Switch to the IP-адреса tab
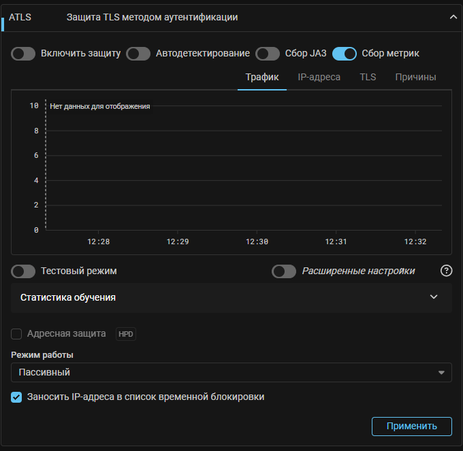 pos(319,78)
